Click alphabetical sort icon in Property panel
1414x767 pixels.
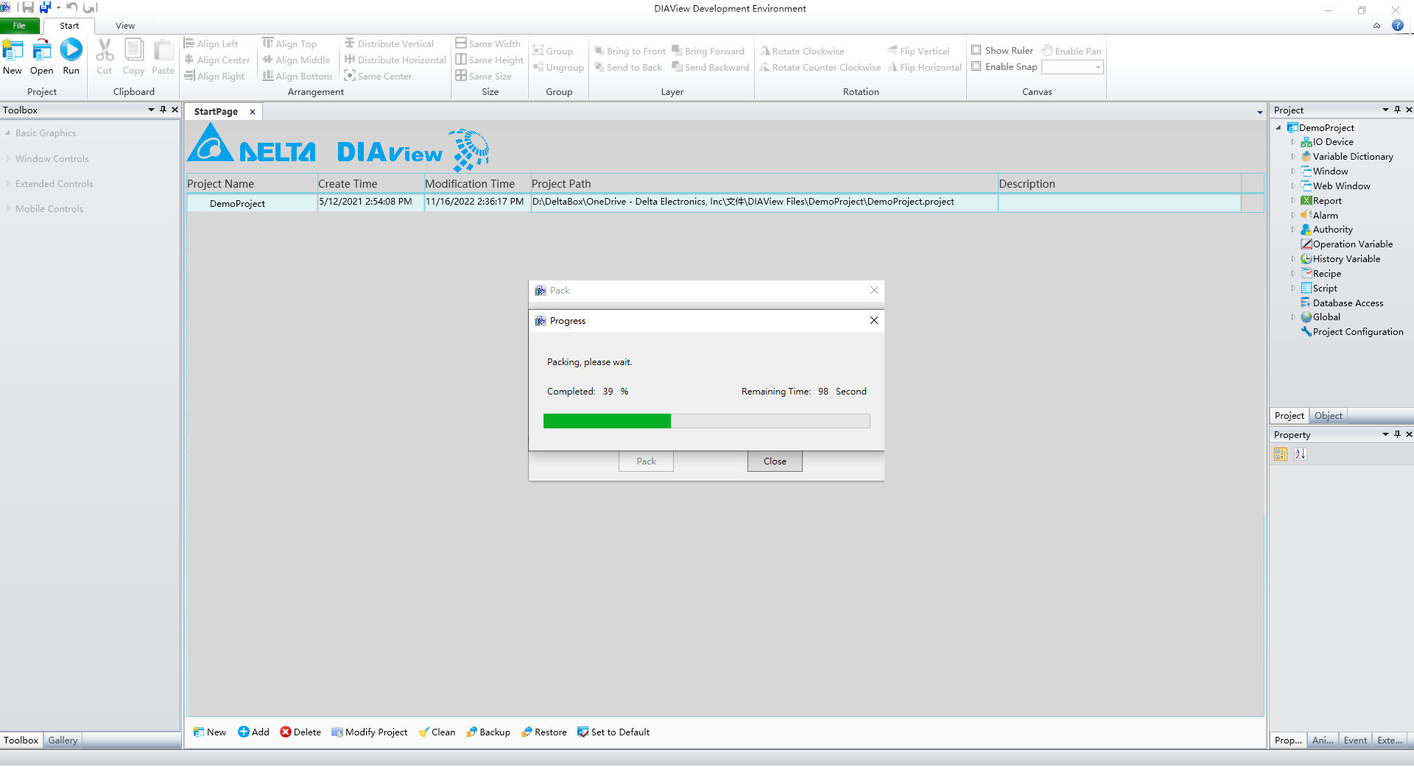[x=1301, y=454]
